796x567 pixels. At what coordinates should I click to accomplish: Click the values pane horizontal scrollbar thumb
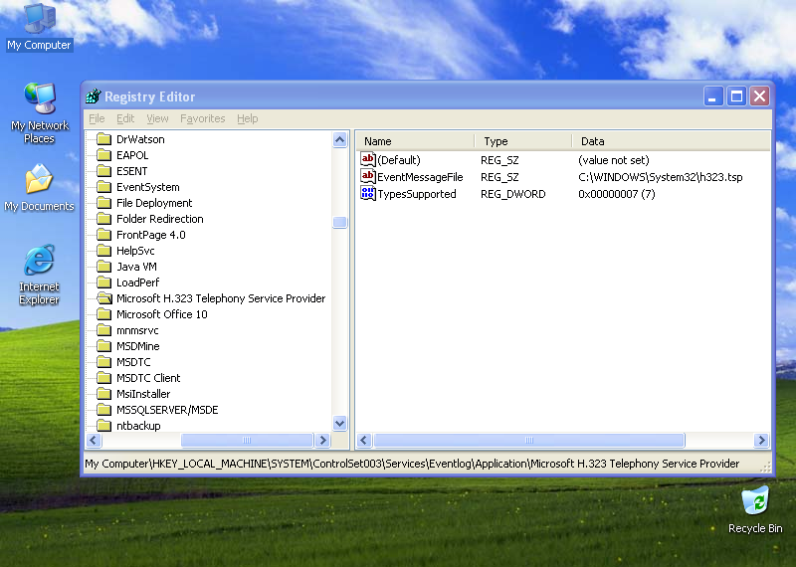click(x=529, y=440)
